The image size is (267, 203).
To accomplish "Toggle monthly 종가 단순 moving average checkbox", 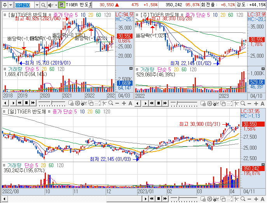I will pos(50,15).
